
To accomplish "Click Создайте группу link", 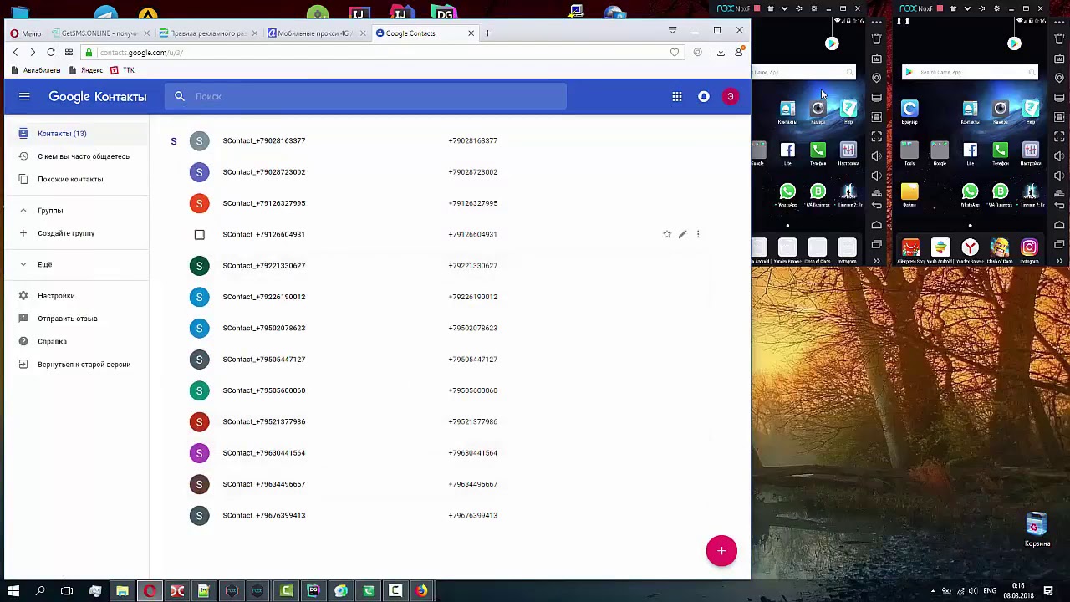I will click(66, 233).
